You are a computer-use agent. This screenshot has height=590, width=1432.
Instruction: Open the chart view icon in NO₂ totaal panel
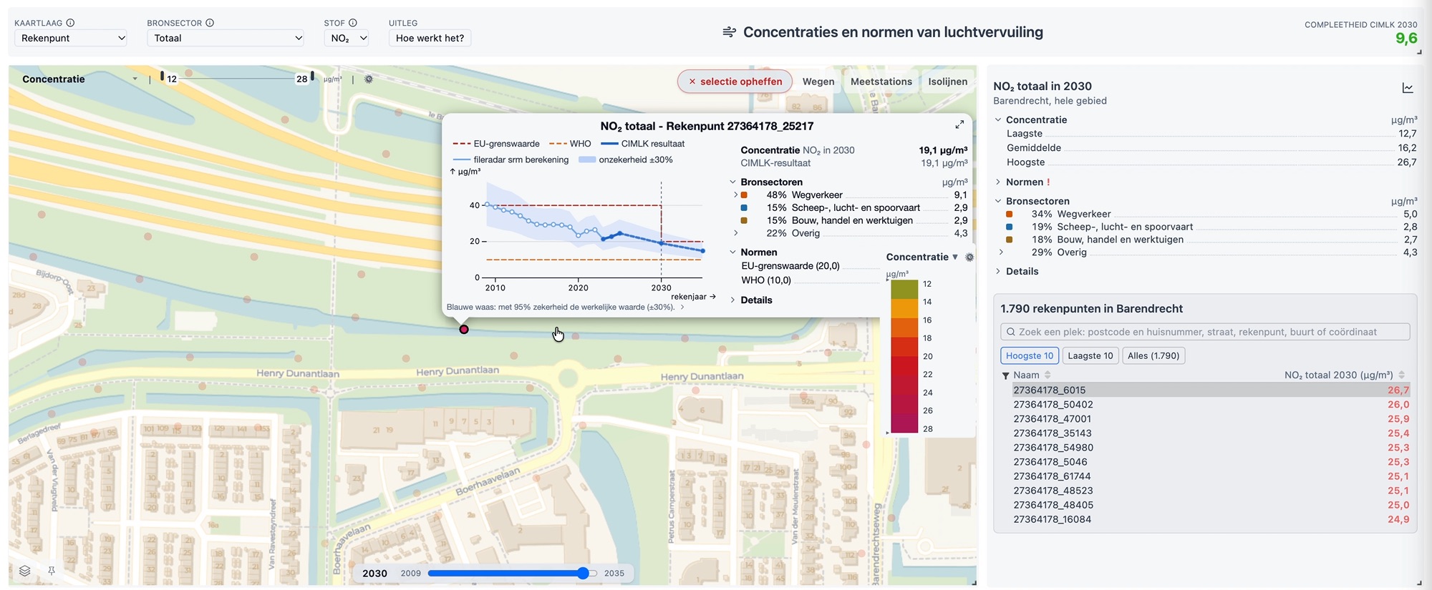[1408, 88]
